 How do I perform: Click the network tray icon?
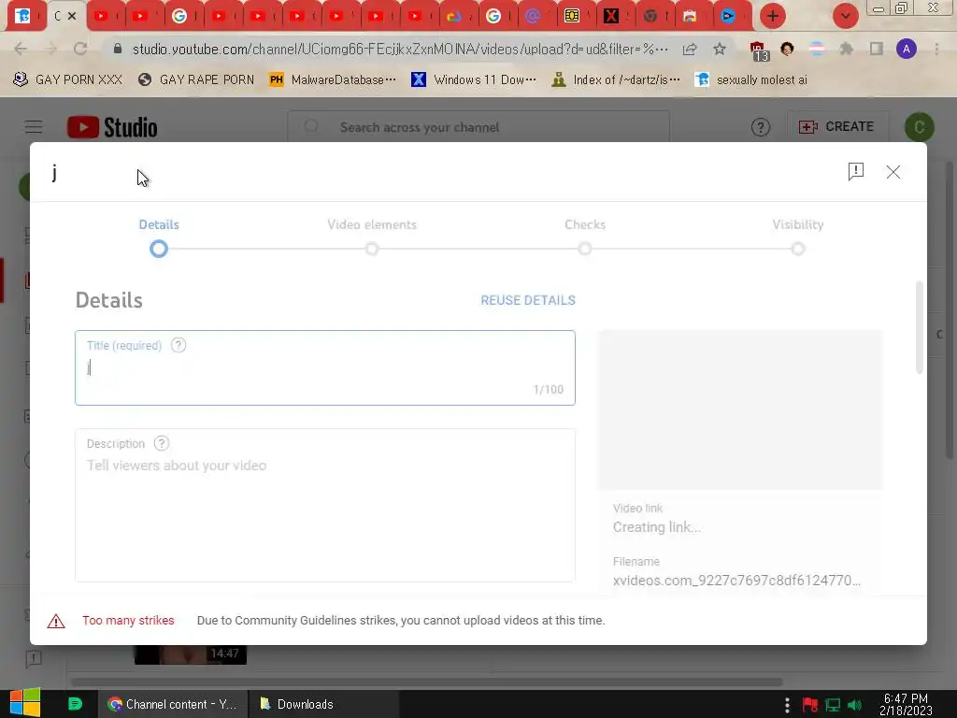pyautogui.click(x=833, y=705)
